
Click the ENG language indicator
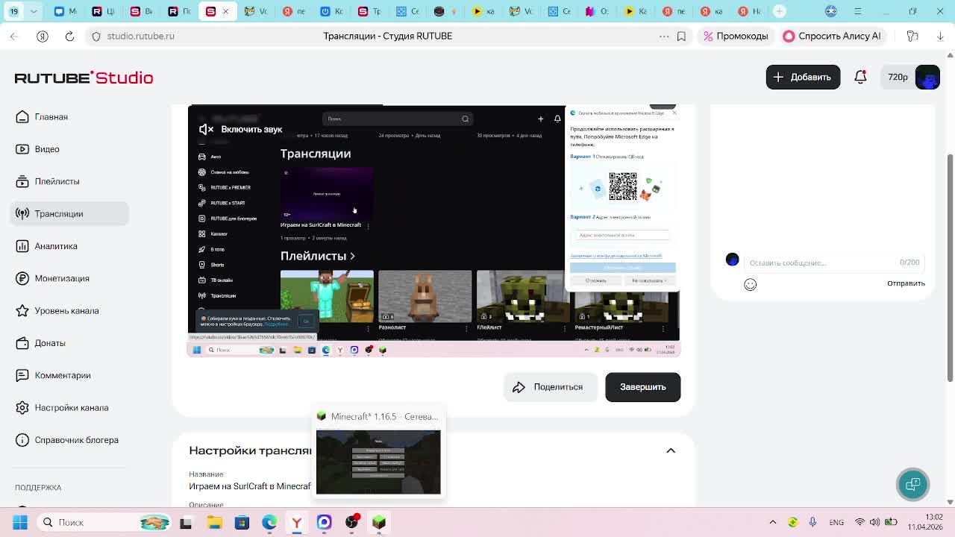click(x=836, y=522)
